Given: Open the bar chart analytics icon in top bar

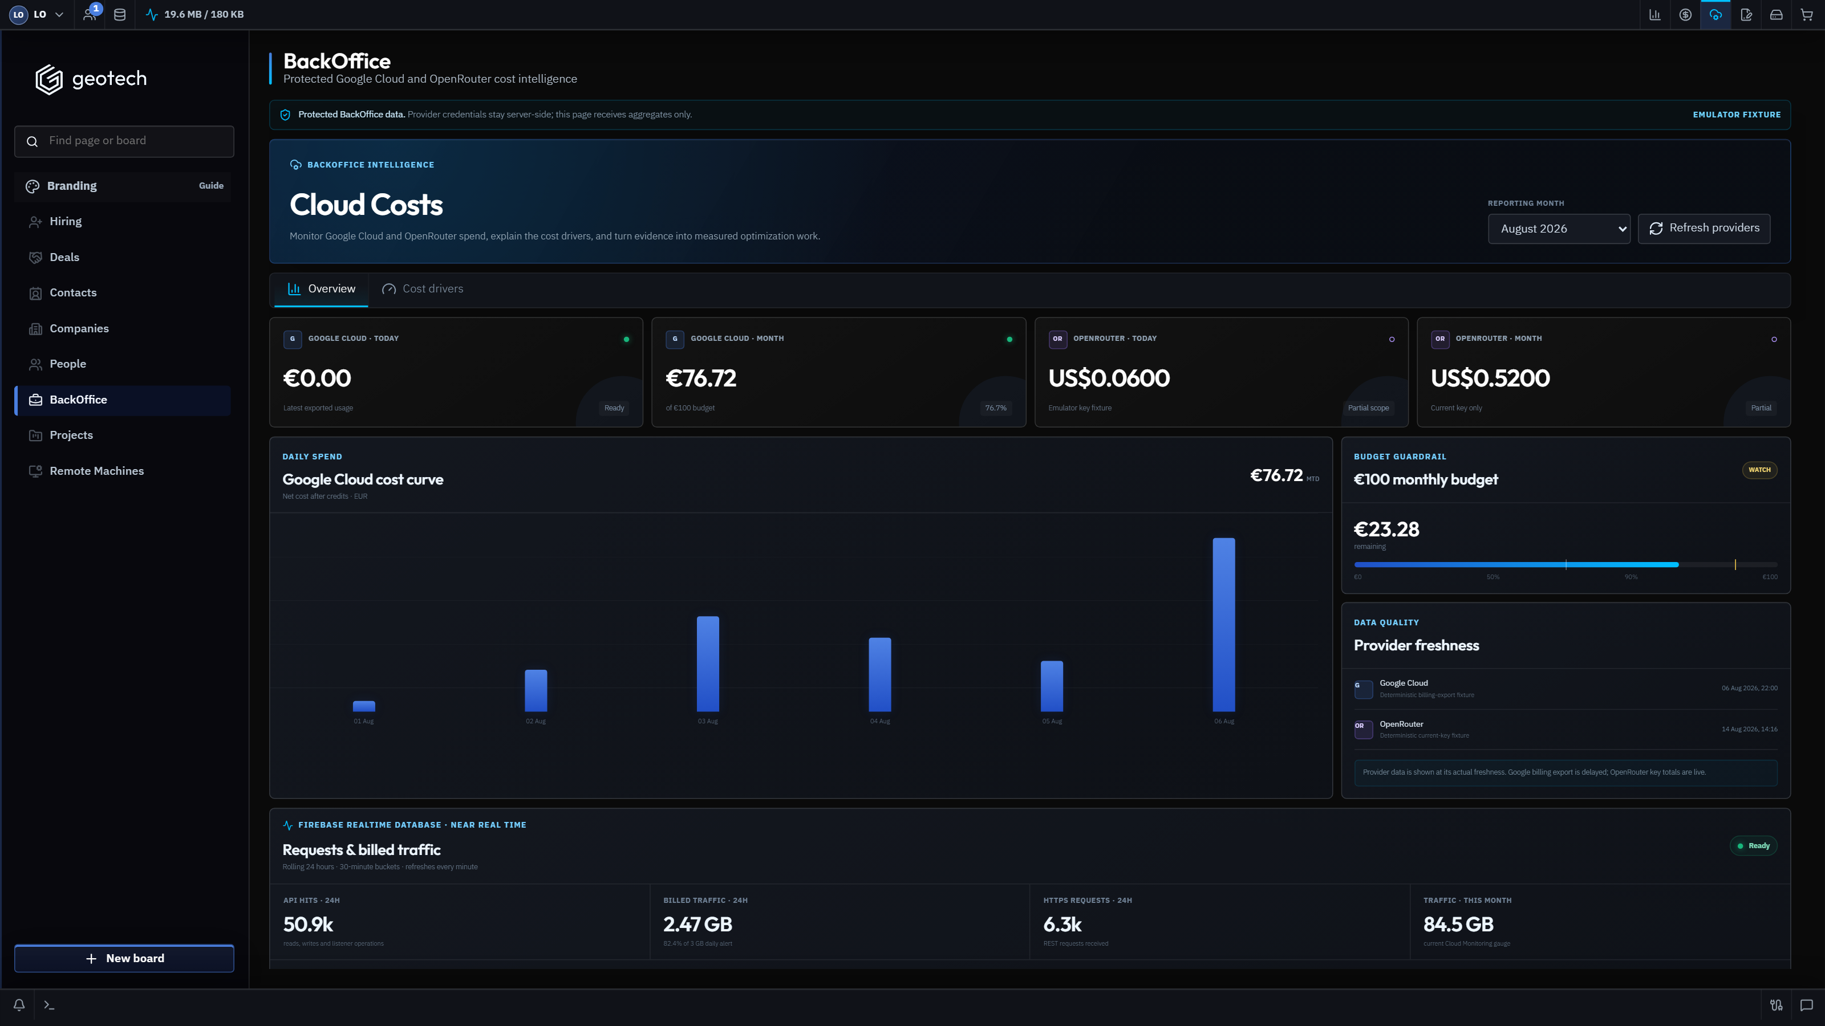Looking at the screenshot, I should pos(1655,14).
